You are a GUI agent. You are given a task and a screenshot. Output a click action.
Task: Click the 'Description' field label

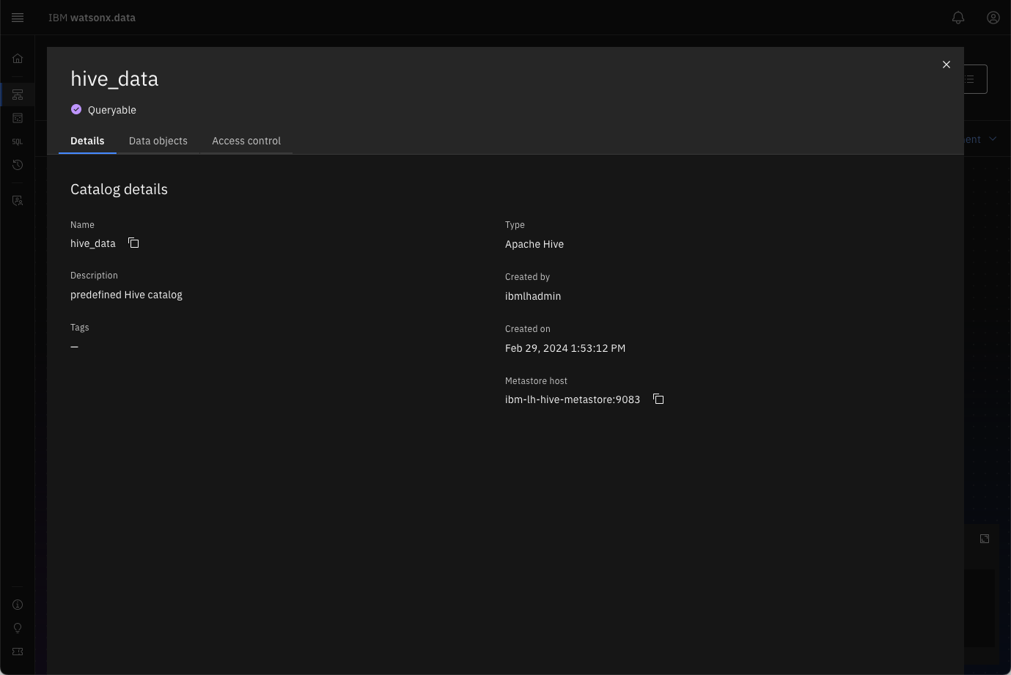[94, 275]
